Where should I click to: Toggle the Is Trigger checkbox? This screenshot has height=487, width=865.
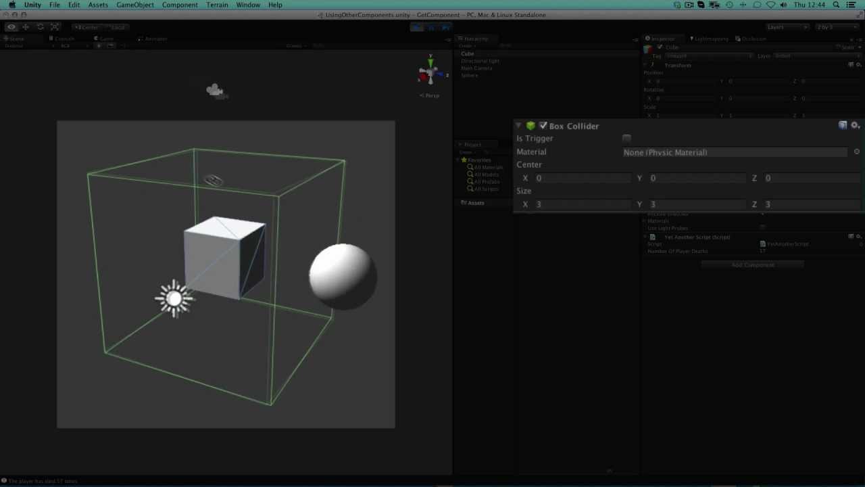tap(626, 138)
